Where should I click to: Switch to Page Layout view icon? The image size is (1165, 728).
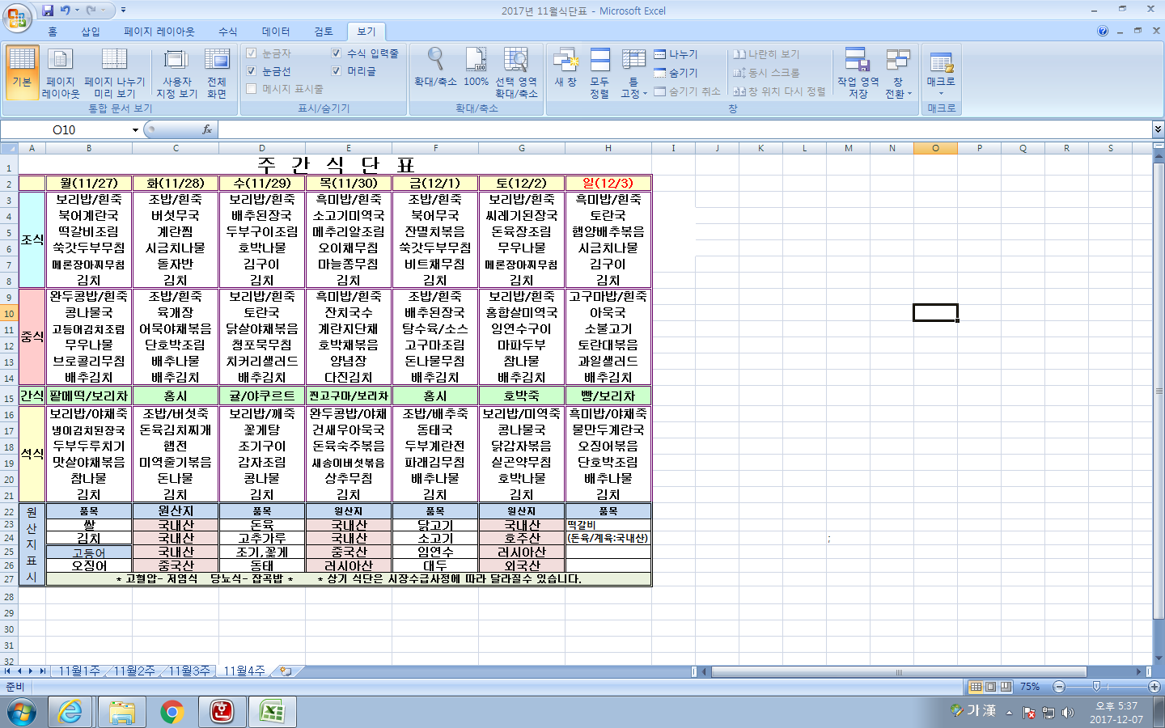tap(61, 73)
